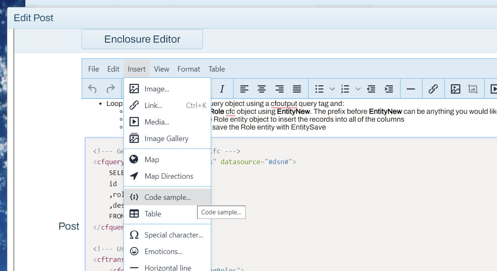Screen dimensions: 497x271
Task: Click the insert link toolbar icon
Action: point(433,89)
